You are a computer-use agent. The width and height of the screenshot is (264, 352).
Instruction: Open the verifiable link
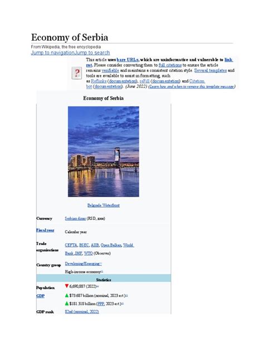coord(110,71)
